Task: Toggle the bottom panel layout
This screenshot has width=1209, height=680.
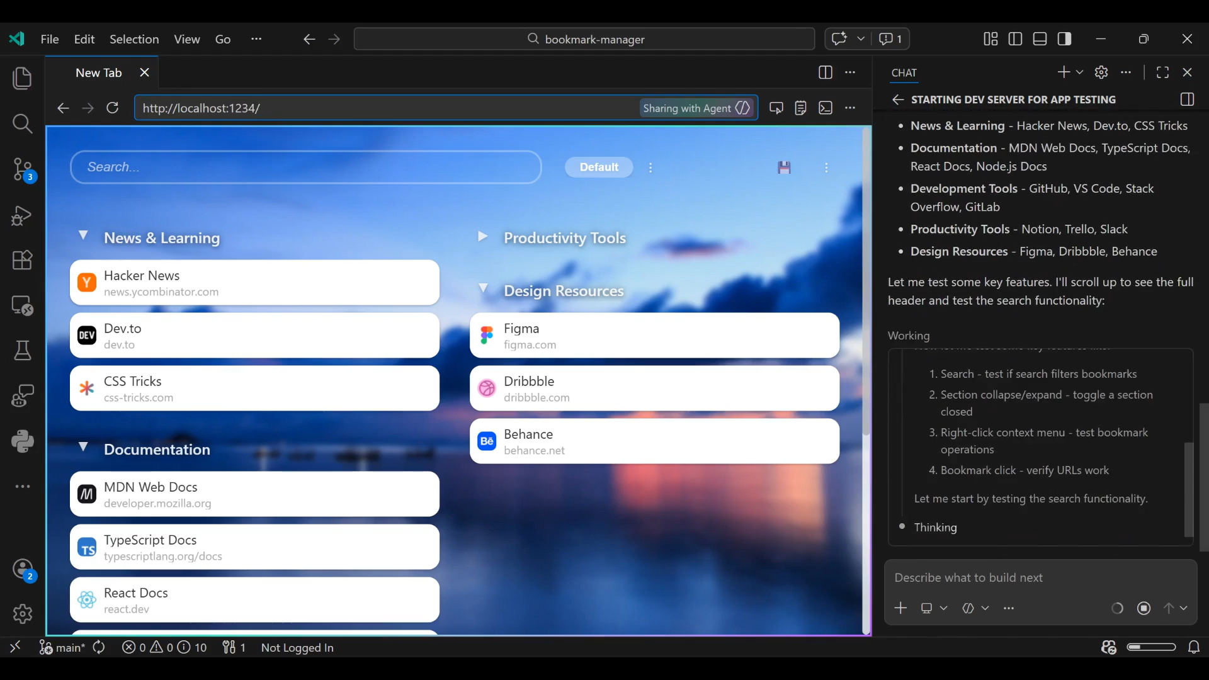Action: [1040, 39]
